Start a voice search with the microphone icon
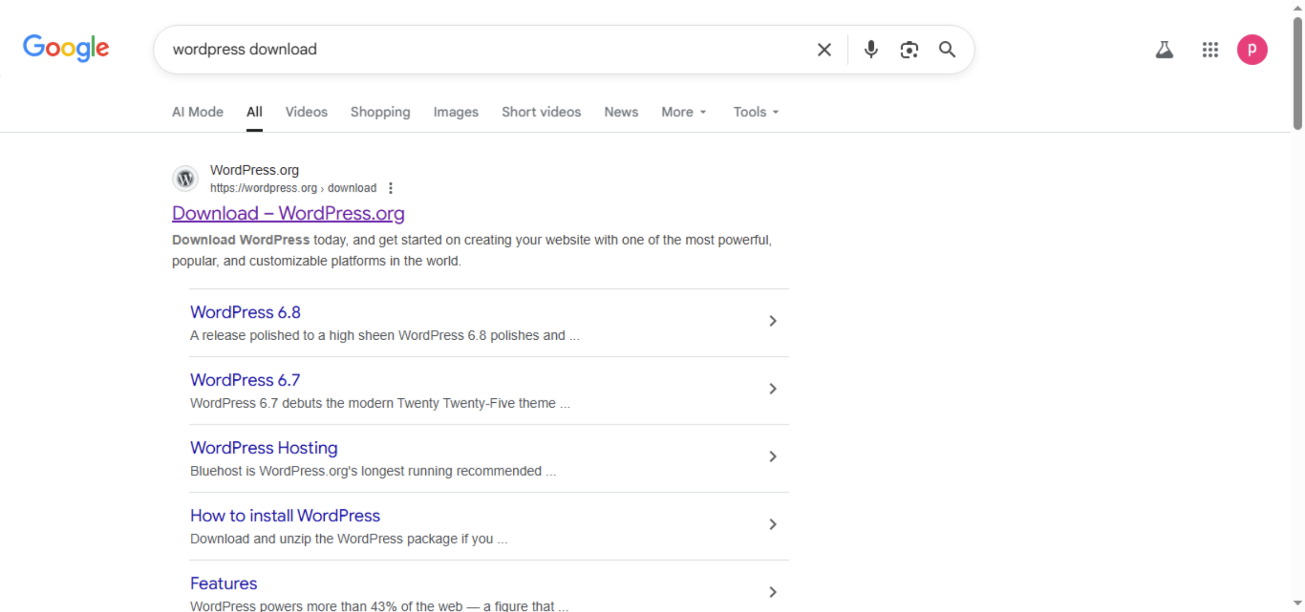 point(871,49)
